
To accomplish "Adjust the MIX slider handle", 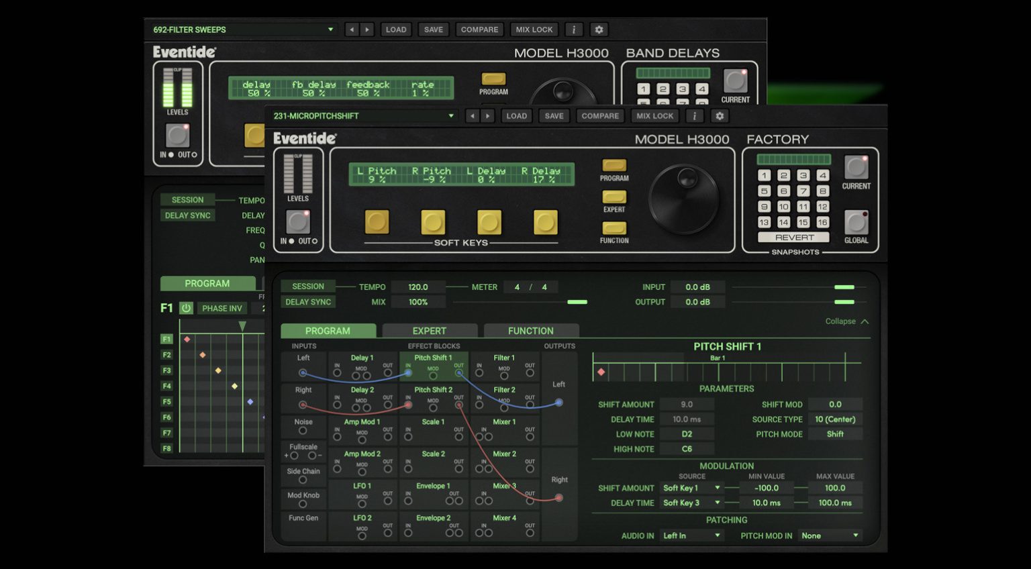I will click(577, 302).
